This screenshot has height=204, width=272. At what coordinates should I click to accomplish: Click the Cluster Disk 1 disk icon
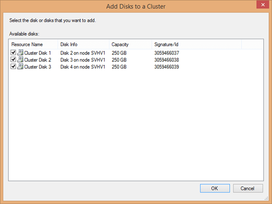(20, 53)
